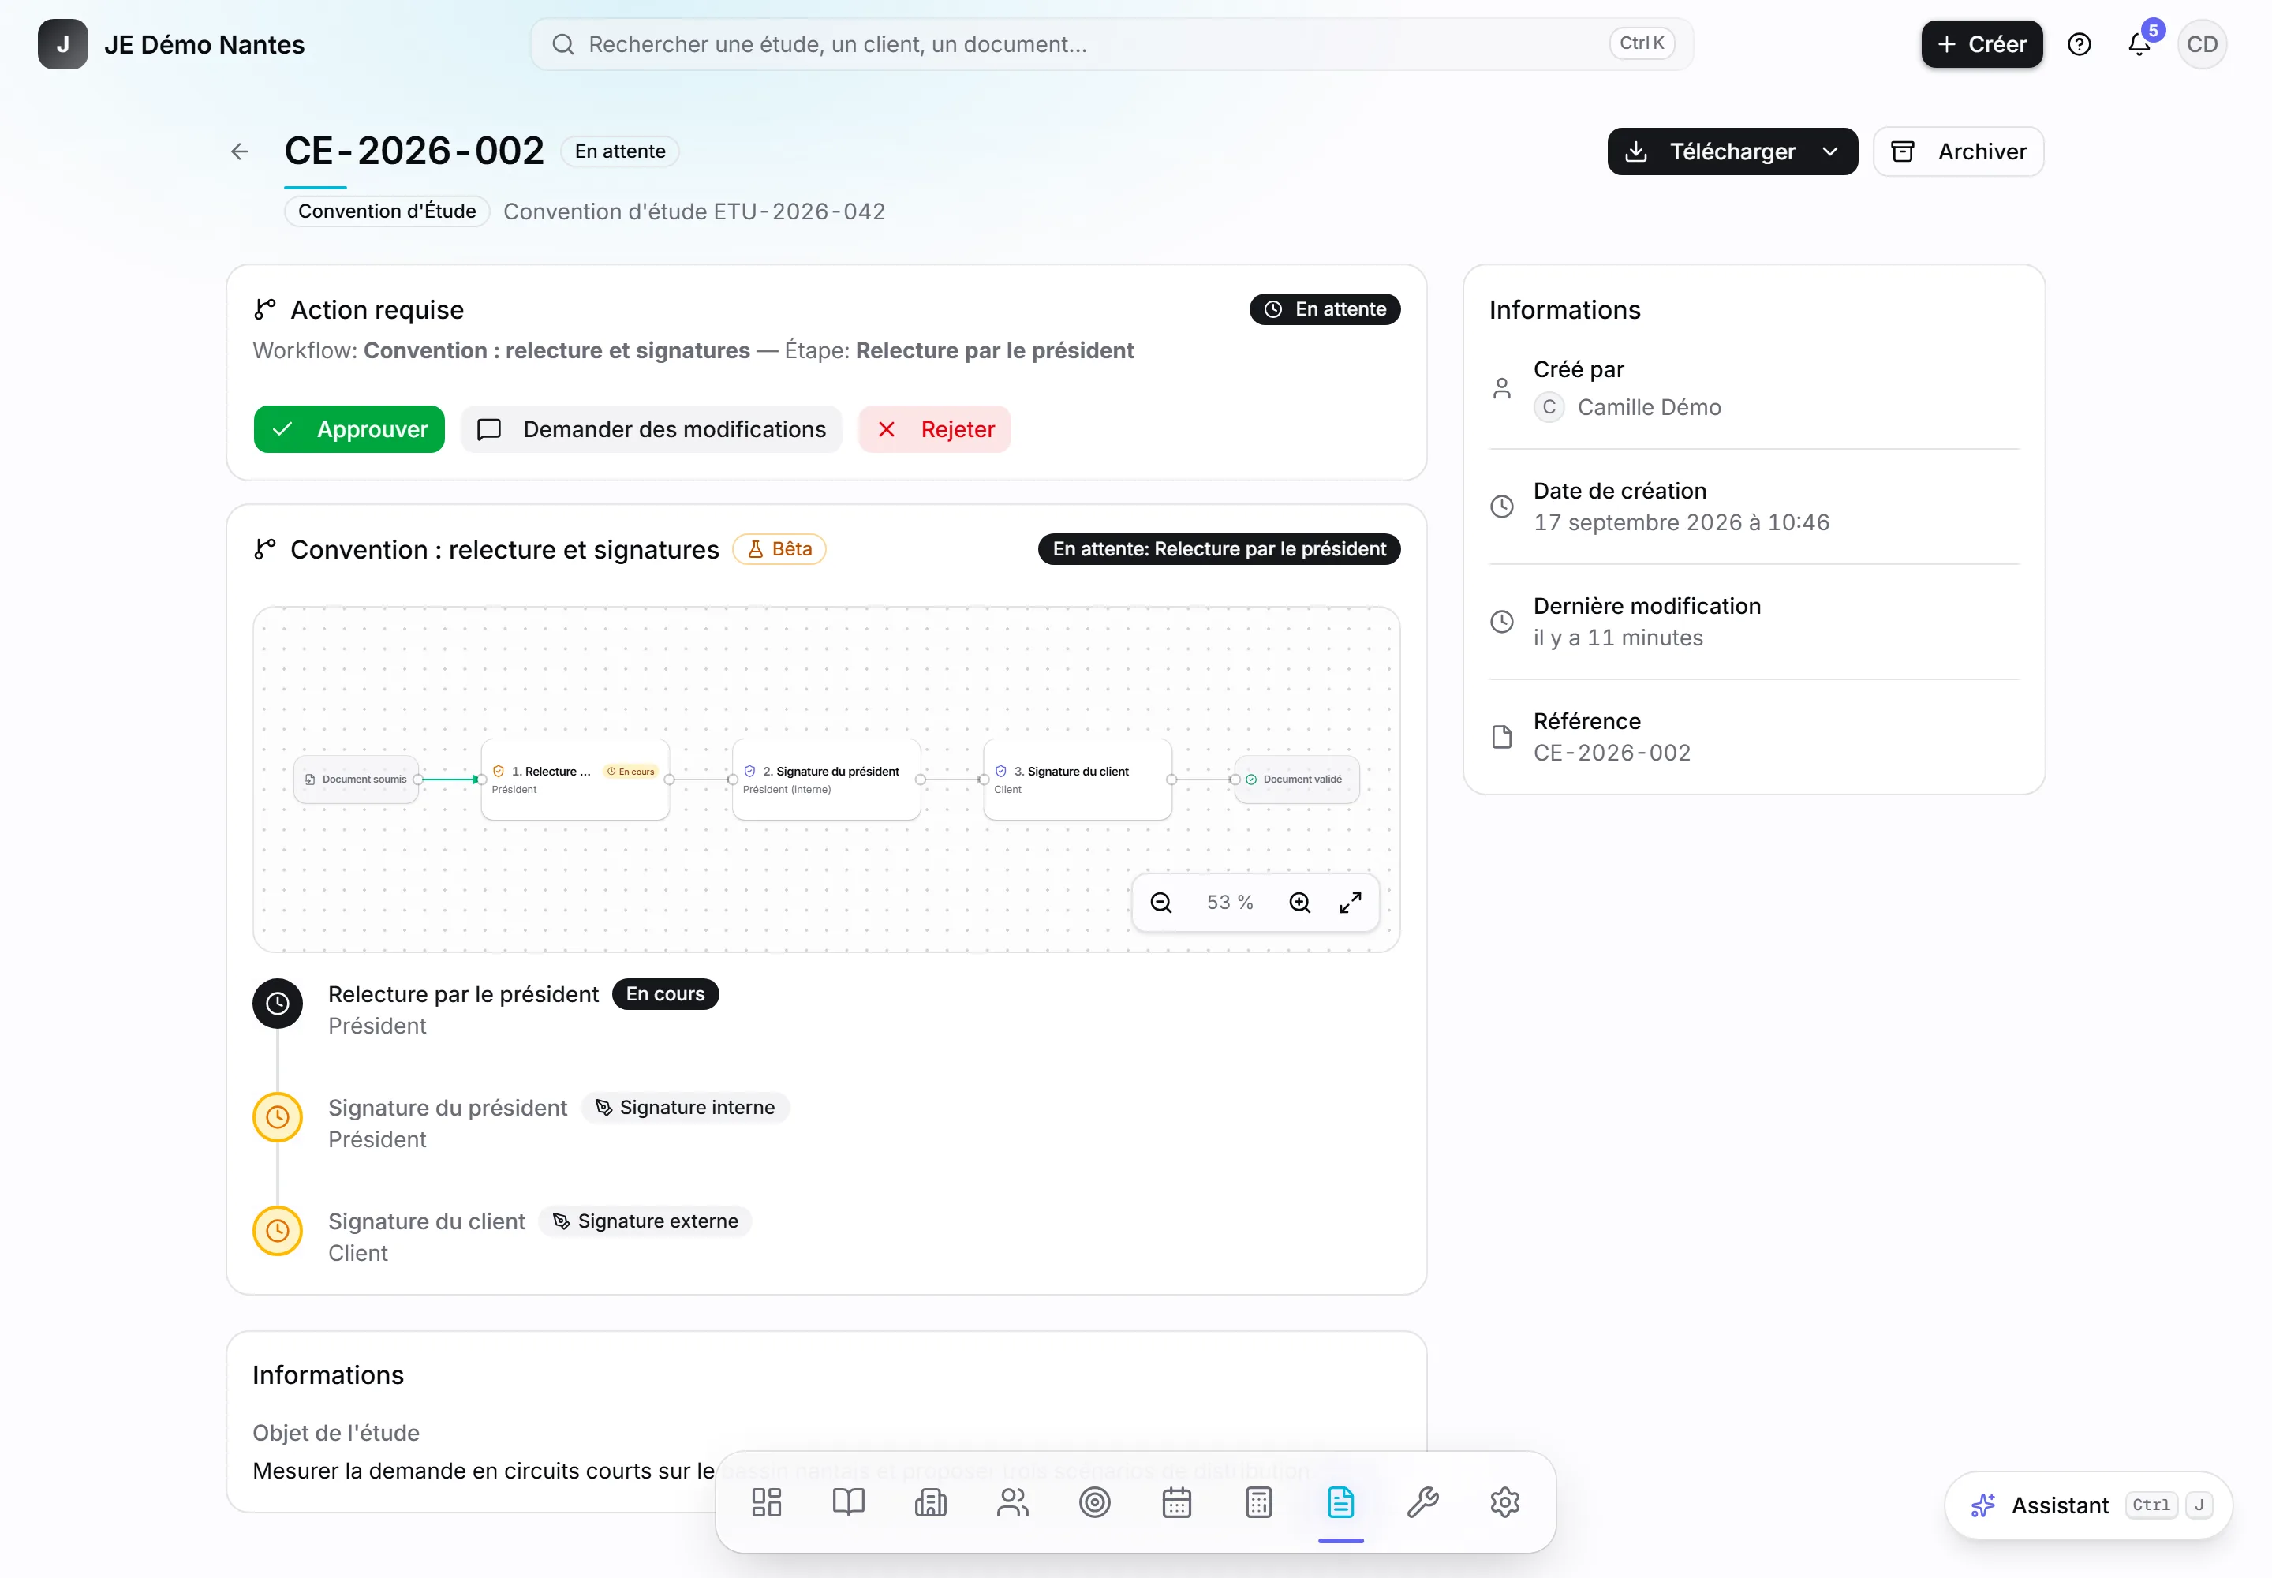Zoom in the workflow diagram
The image size is (2272, 1578).
(x=1299, y=903)
